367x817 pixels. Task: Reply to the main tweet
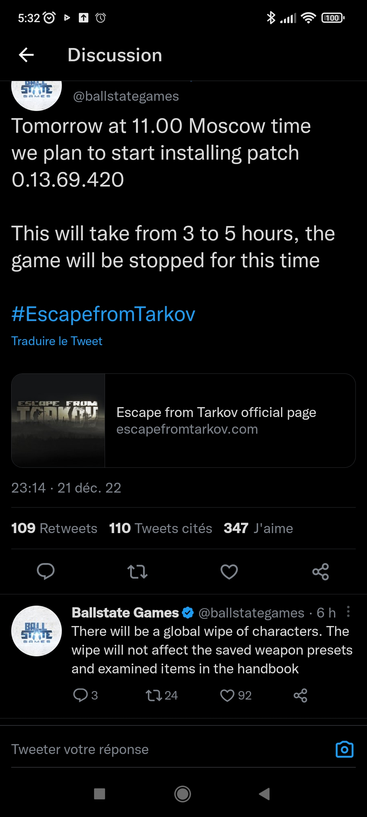point(46,571)
